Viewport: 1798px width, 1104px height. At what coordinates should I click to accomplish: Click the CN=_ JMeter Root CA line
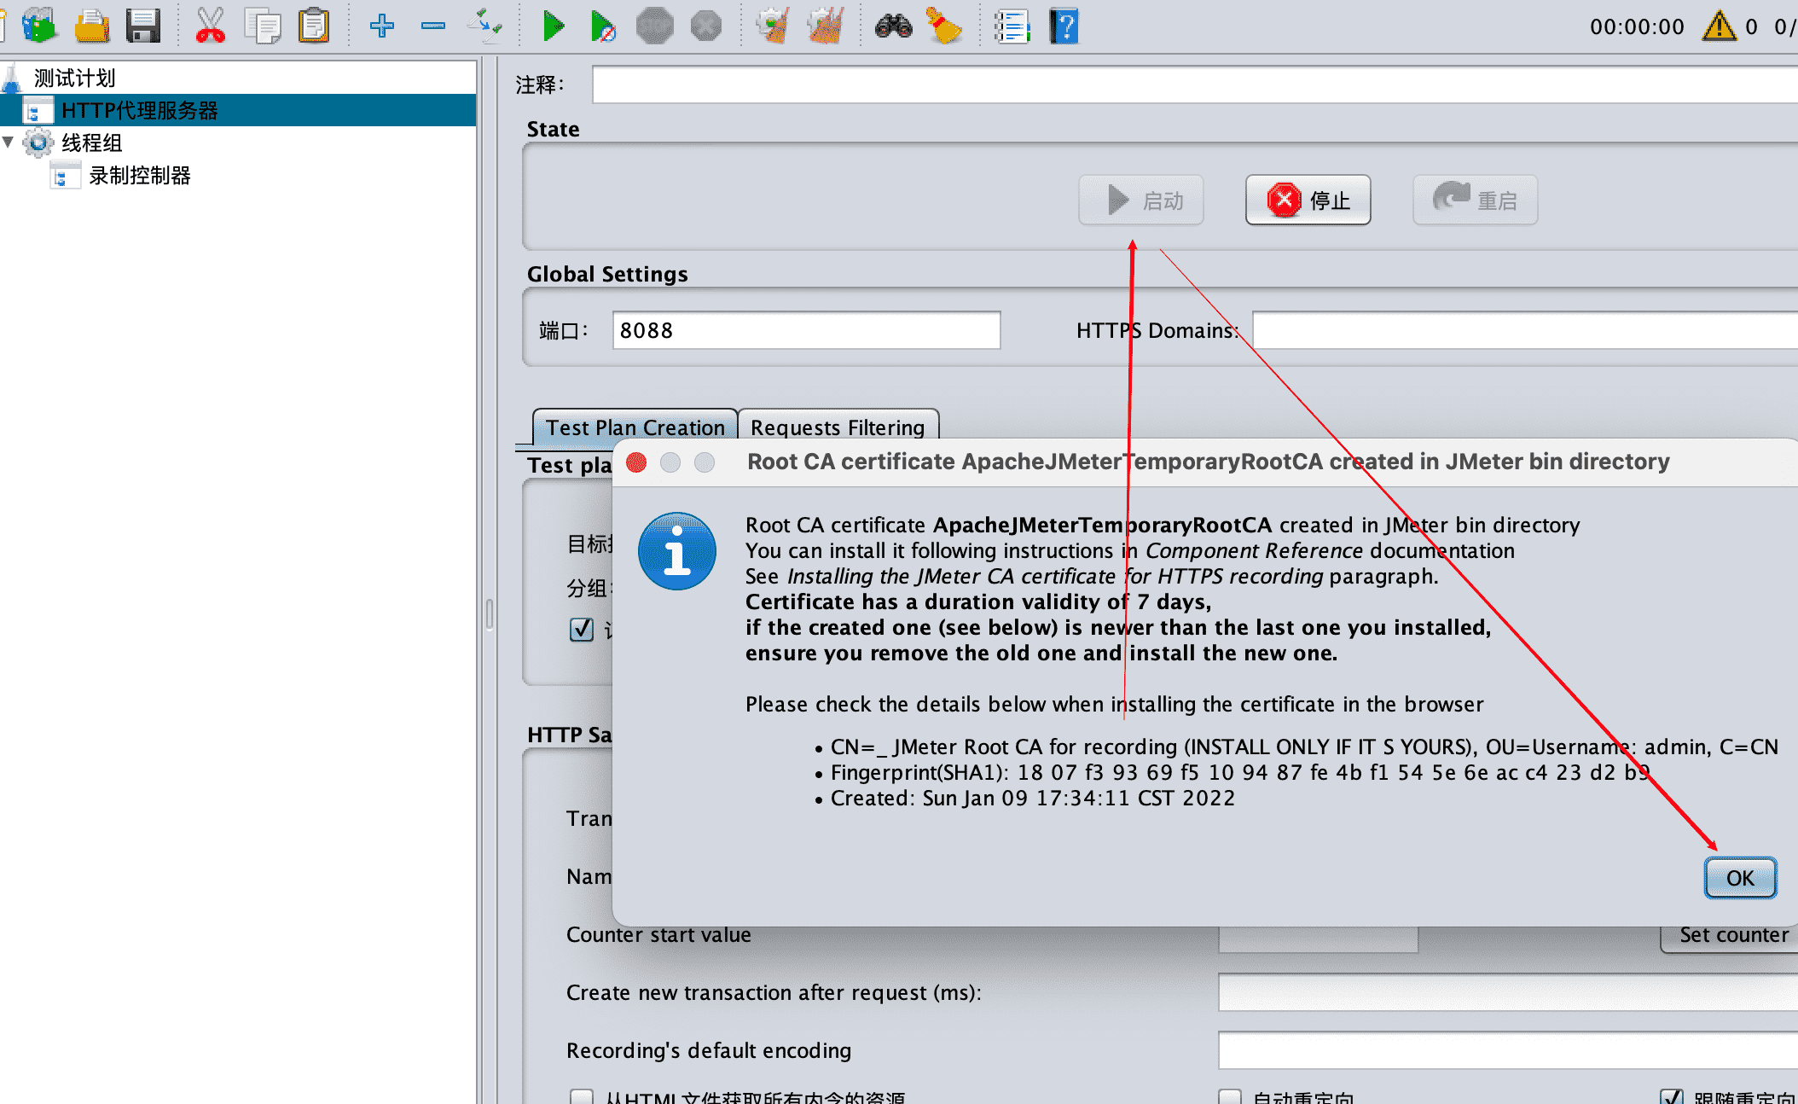point(1304,747)
